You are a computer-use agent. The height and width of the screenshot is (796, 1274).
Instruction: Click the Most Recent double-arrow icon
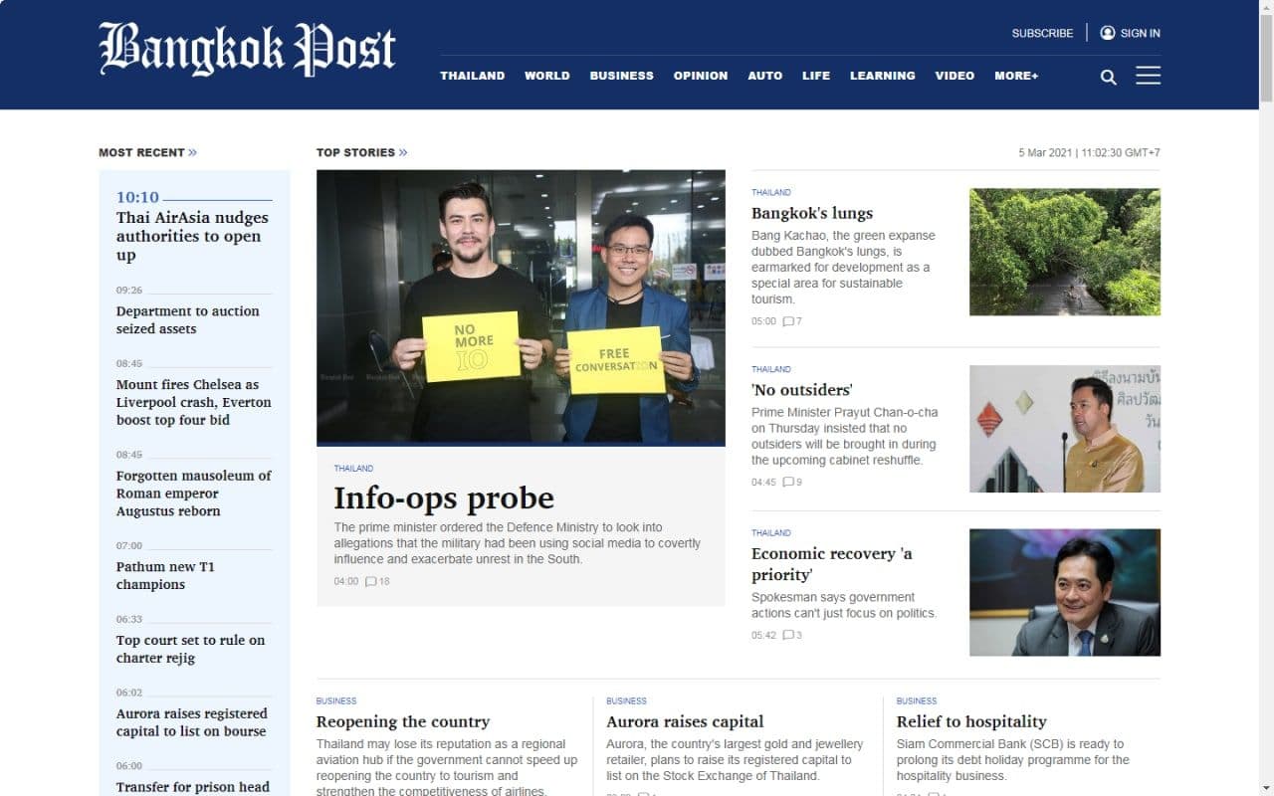[193, 152]
